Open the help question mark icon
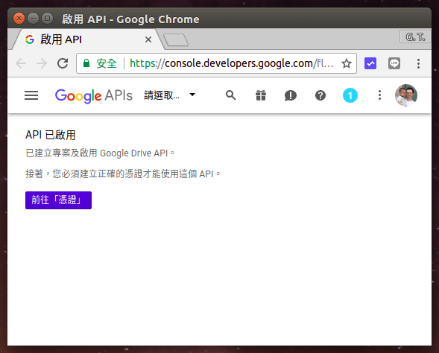Image resolution: width=439 pixels, height=353 pixels. click(320, 95)
